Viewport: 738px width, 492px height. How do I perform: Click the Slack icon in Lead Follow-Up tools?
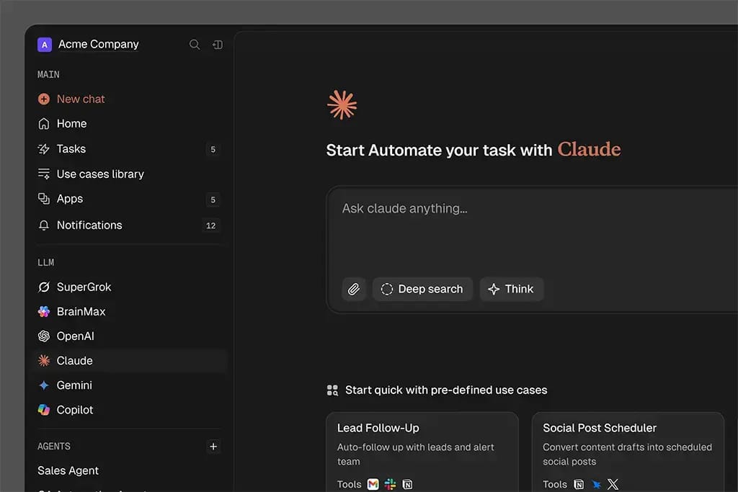tap(390, 484)
